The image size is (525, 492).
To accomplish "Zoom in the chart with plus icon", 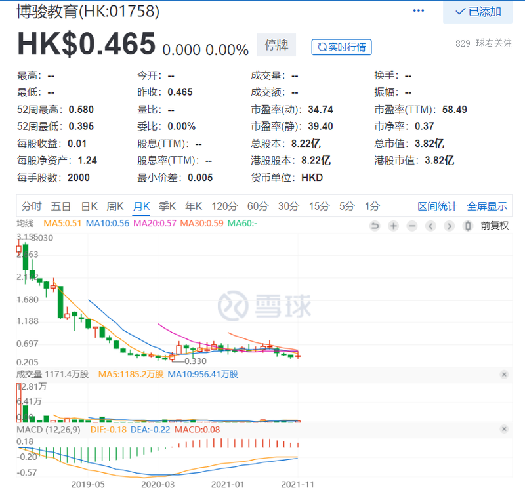I will coord(393,226).
